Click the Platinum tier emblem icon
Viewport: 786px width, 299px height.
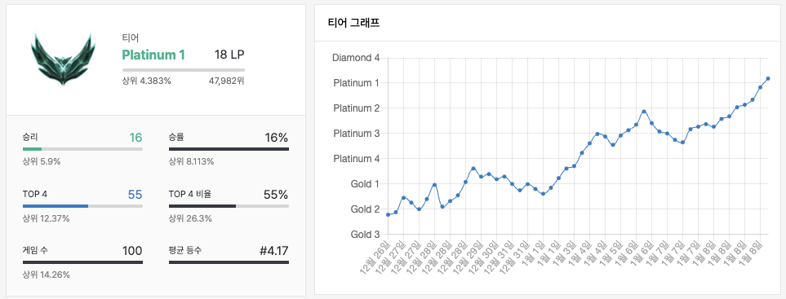click(63, 59)
